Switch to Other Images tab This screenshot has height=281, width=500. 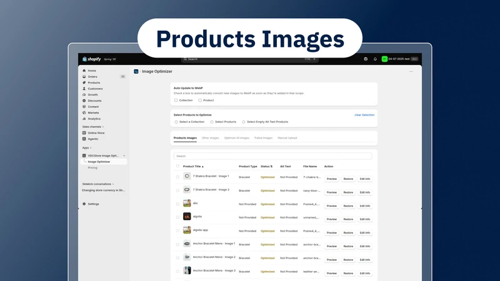click(x=211, y=138)
